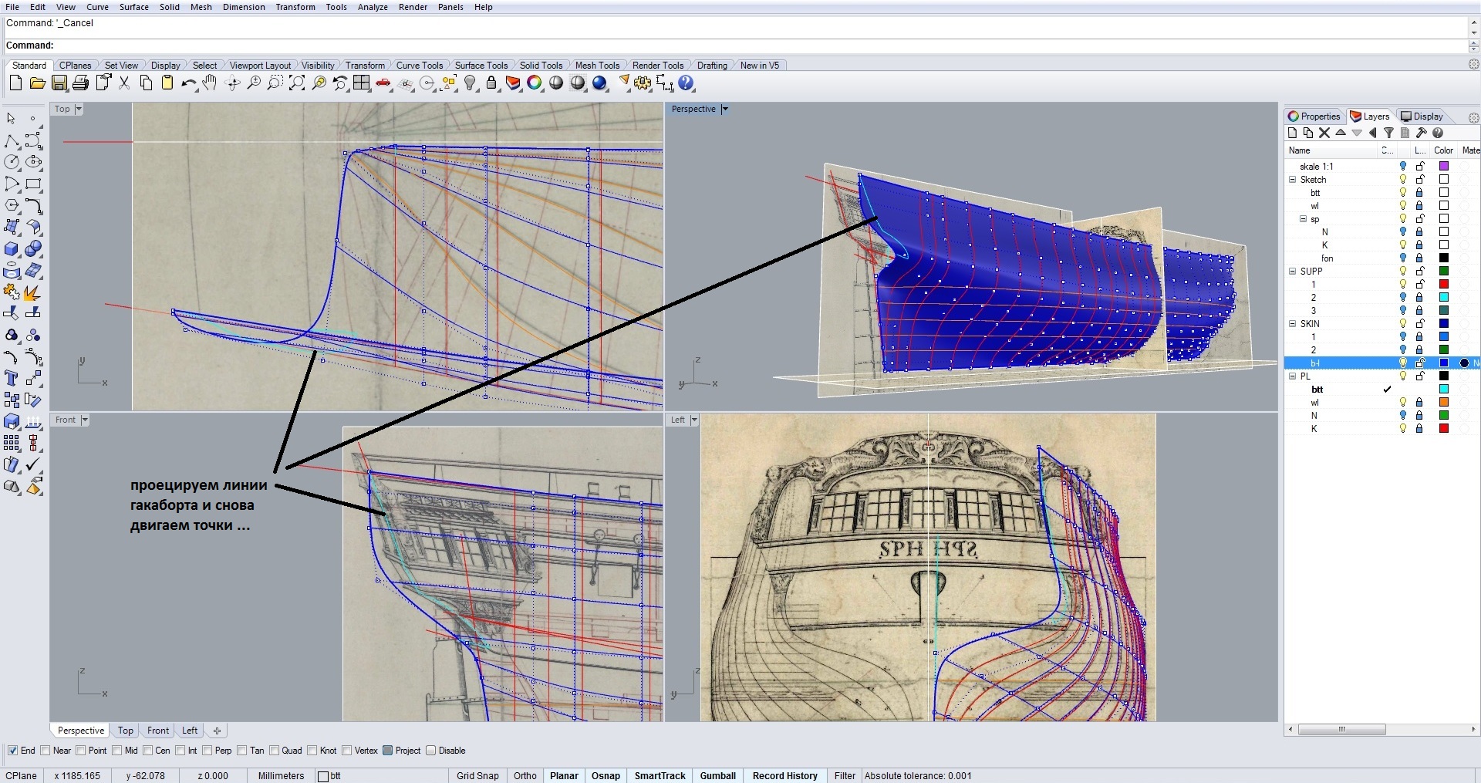Open the Perspective viewport title dropdown

(x=724, y=110)
